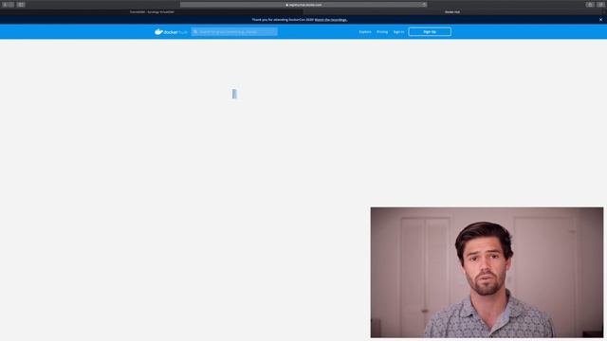The width and height of the screenshot is (607, 341).
Task: Click the Sign Up button
Action: pyautogui.click(x=430, y=31)
